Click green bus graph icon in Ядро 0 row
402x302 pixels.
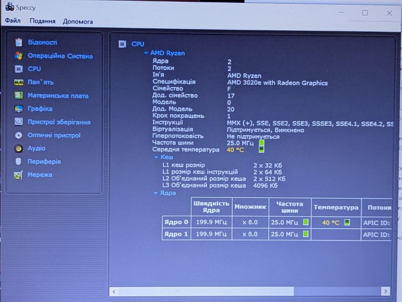pyautogui.click(x=306, y=222)
